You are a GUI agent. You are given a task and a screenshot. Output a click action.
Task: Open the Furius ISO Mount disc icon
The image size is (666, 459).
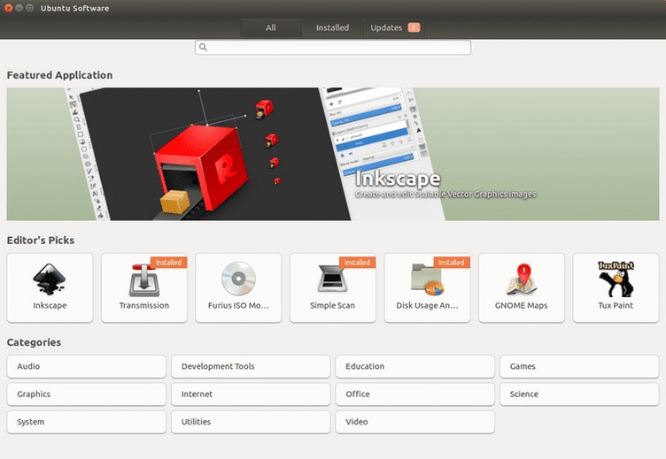[x=238, y=279]
